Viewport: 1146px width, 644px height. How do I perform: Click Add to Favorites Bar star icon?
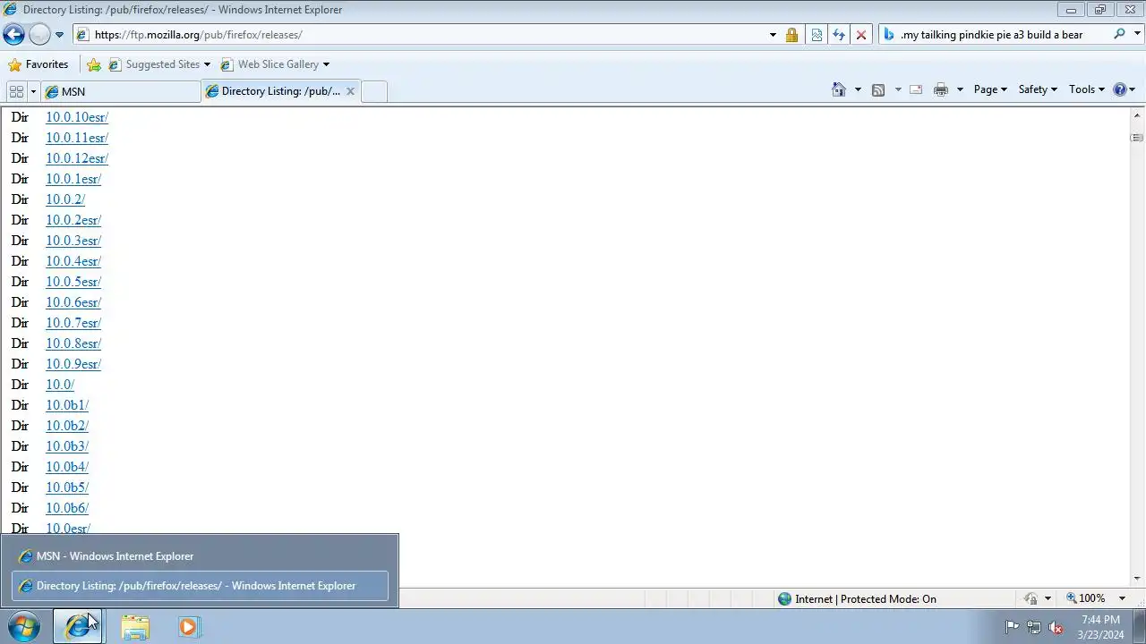94,64
